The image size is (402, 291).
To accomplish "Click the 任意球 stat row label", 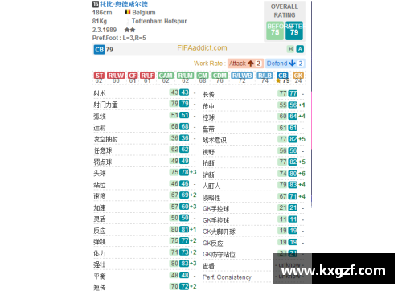I will (103, 150).
